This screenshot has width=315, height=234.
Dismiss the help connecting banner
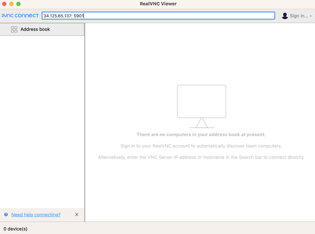tap(77, 215)
